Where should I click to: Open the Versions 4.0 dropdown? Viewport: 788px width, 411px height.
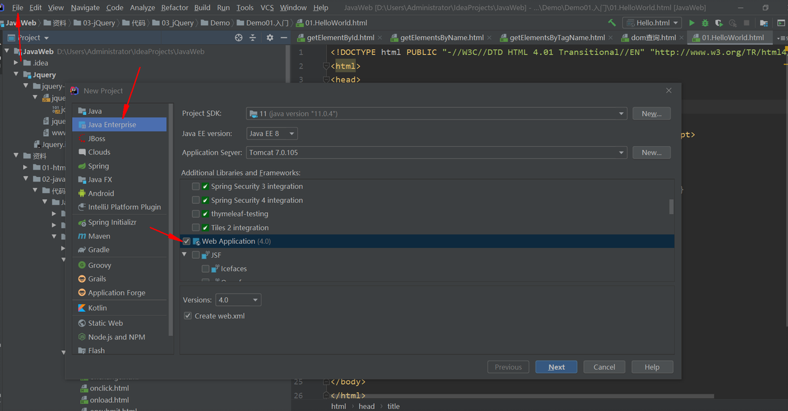pos(238,300)
